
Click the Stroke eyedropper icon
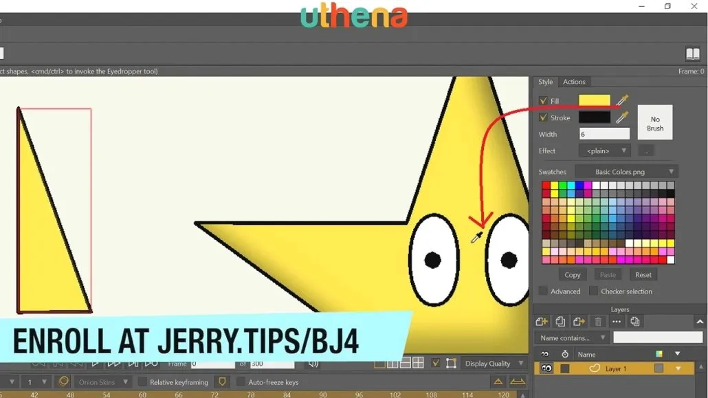(622, 118)
